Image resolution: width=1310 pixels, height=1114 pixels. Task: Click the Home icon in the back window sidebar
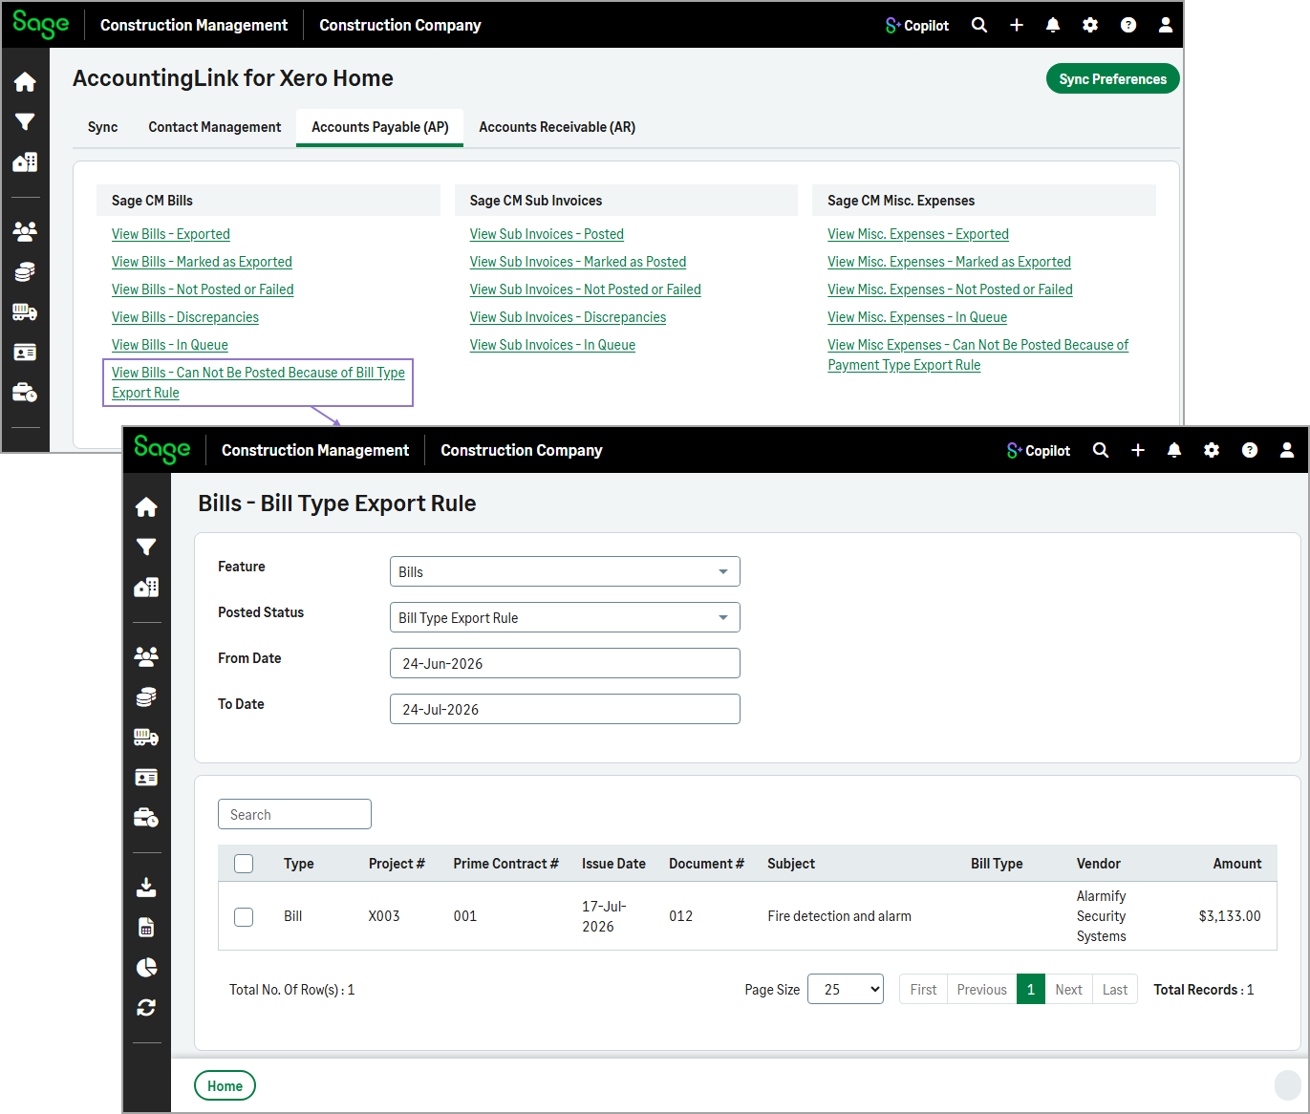tap(25, 82)
